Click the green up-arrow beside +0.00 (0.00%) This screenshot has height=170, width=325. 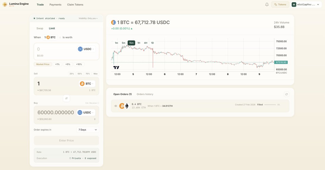(132, 29)
